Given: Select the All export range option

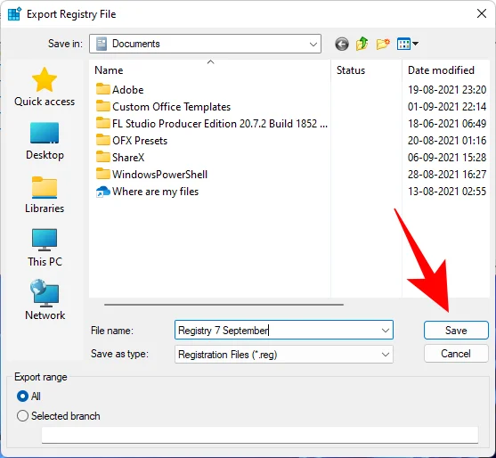Looking at the screenshot, I should [28, 396].
